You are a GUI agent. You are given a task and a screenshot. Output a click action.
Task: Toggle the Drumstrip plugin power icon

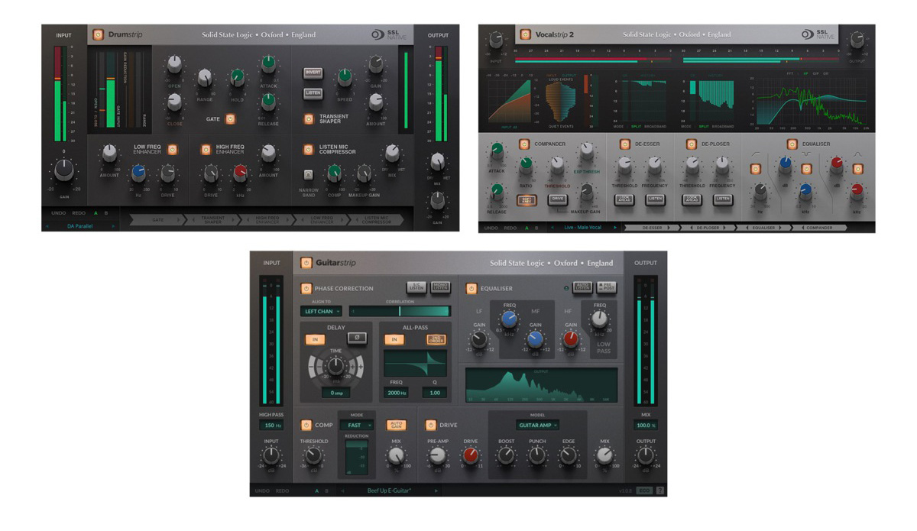[x=99, y=34]
